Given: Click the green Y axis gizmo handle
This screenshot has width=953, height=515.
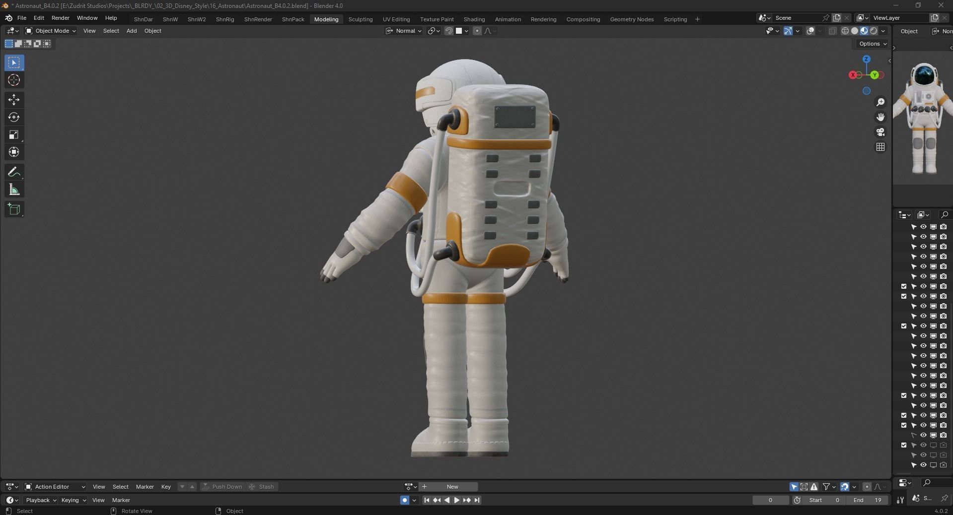Looking at the screenshot, I should click(x=875, y=75).
